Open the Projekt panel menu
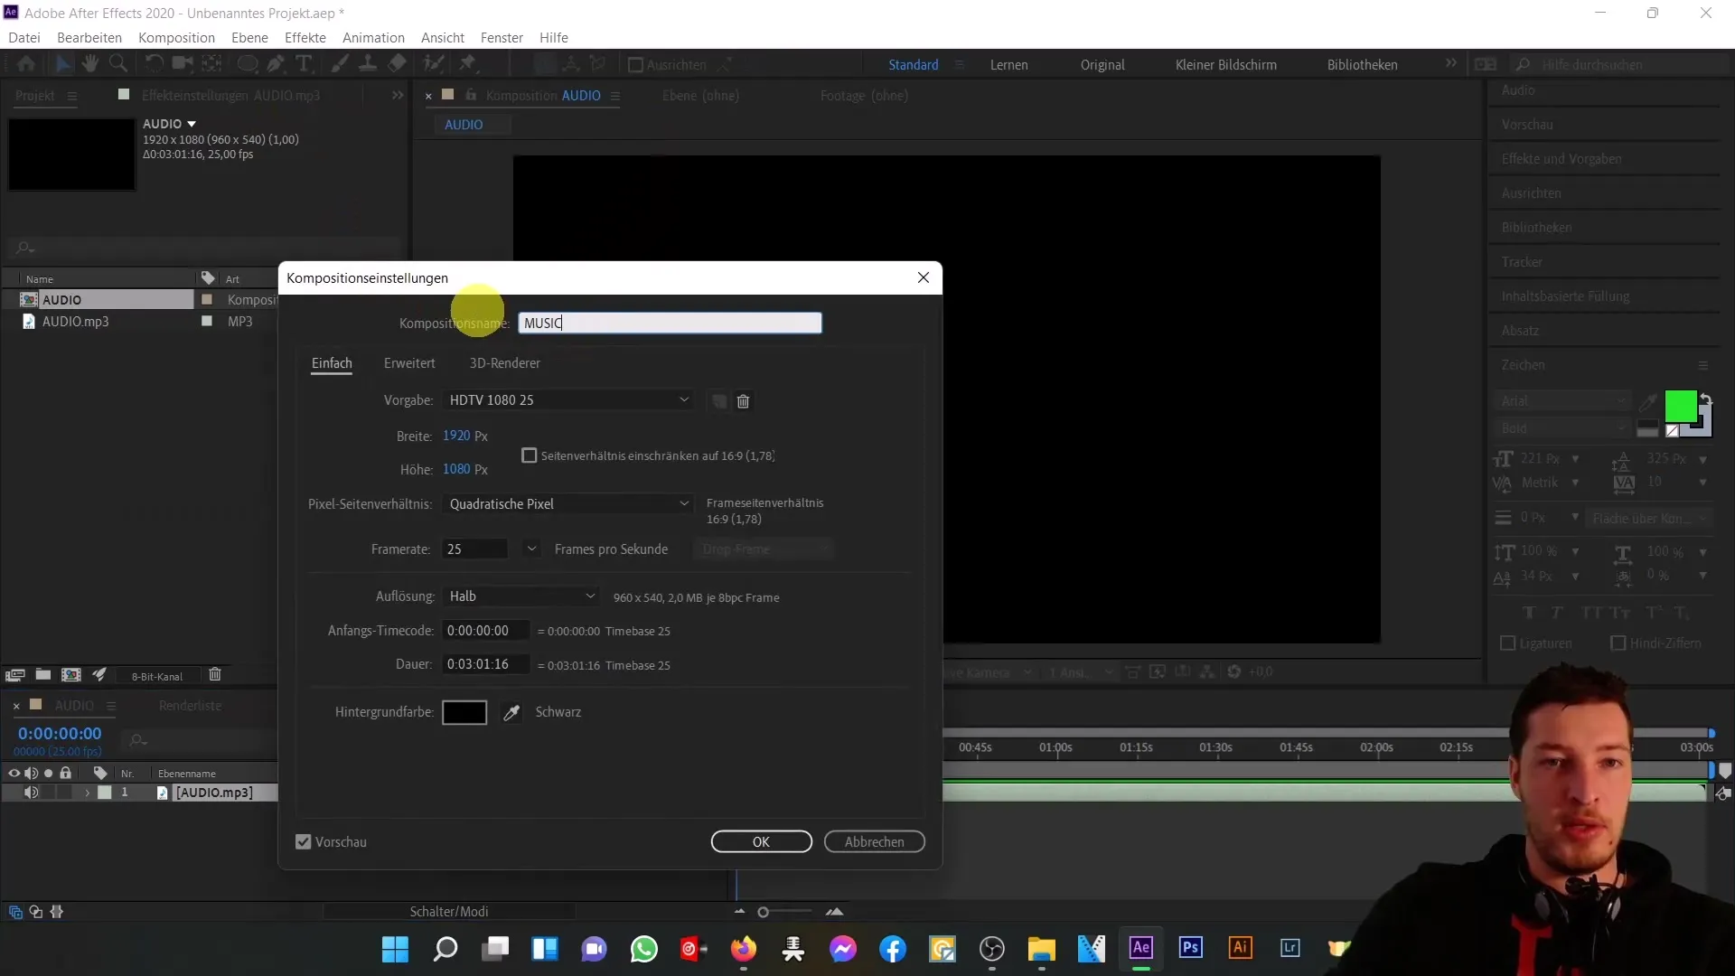The image size is (1735, 976). coord(72,96)
